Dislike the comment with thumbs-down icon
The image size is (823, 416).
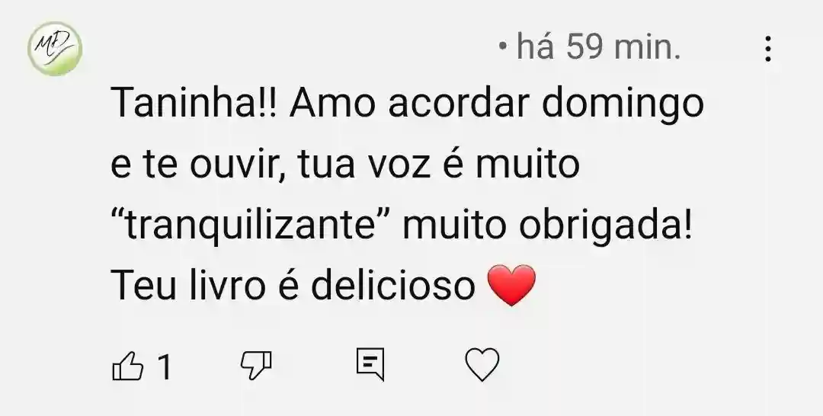[256, 366]
